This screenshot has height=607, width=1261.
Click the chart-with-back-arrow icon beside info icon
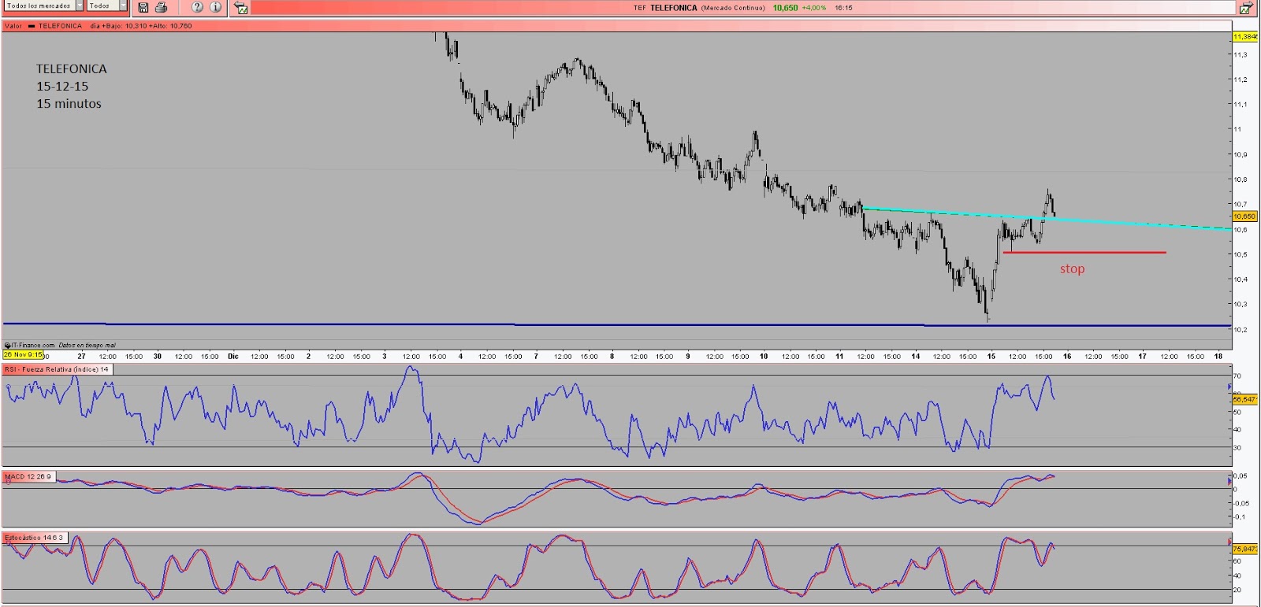click(x=241, y=8)
